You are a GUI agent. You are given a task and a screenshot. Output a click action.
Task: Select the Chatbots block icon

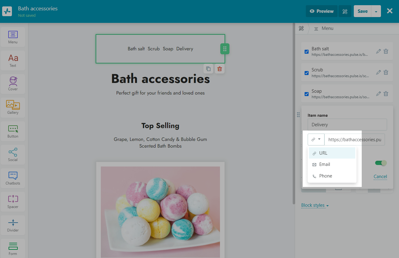(x=13, y=178)
